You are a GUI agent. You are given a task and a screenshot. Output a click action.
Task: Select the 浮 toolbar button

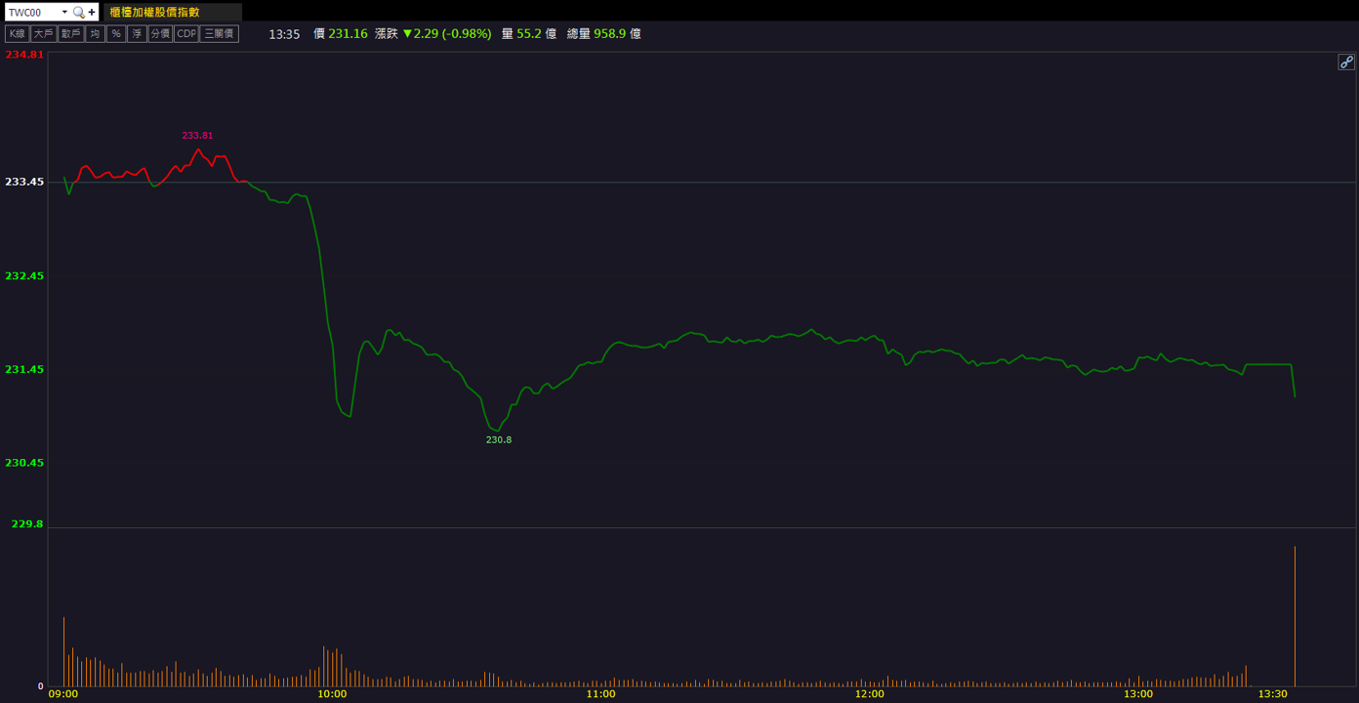(x=137, y=33)
